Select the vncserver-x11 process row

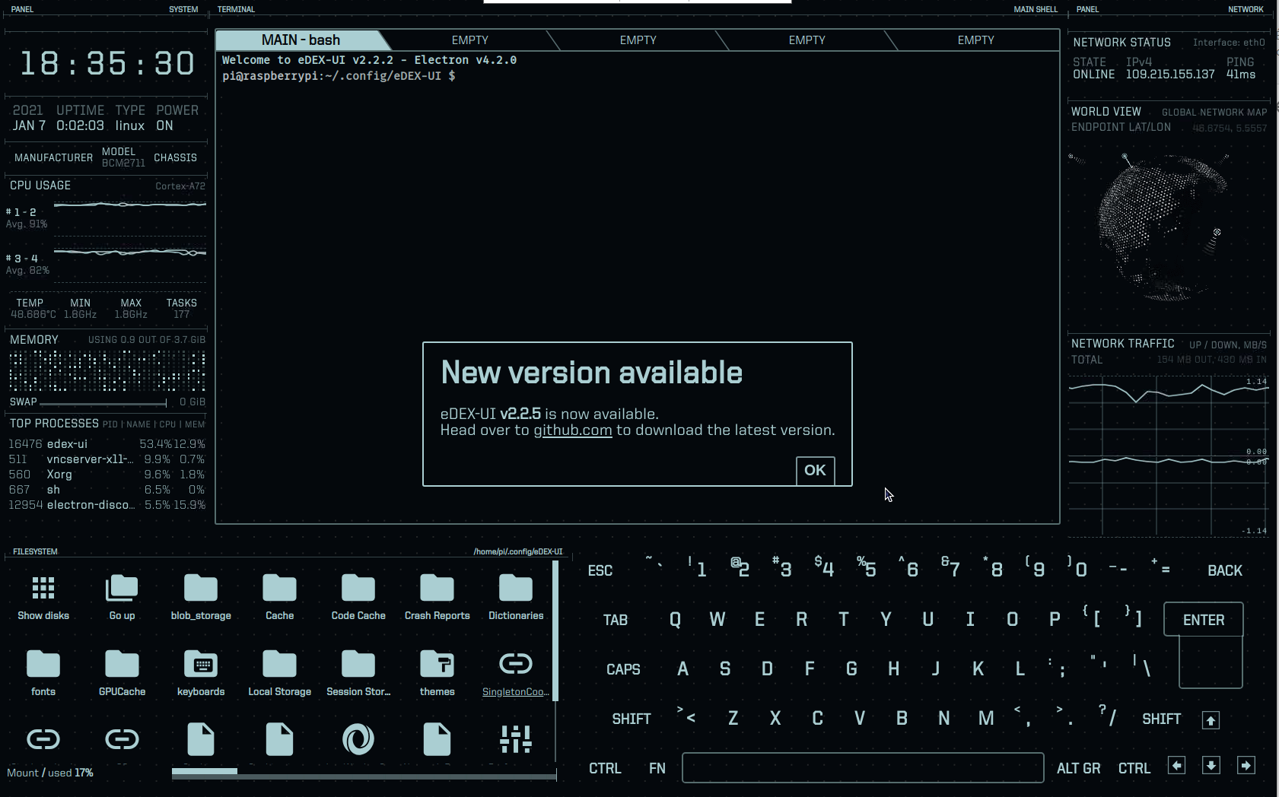coord(107,459)
